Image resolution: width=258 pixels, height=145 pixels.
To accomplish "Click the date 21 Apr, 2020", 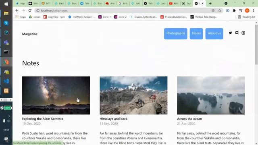I will (x=186, y=124).
